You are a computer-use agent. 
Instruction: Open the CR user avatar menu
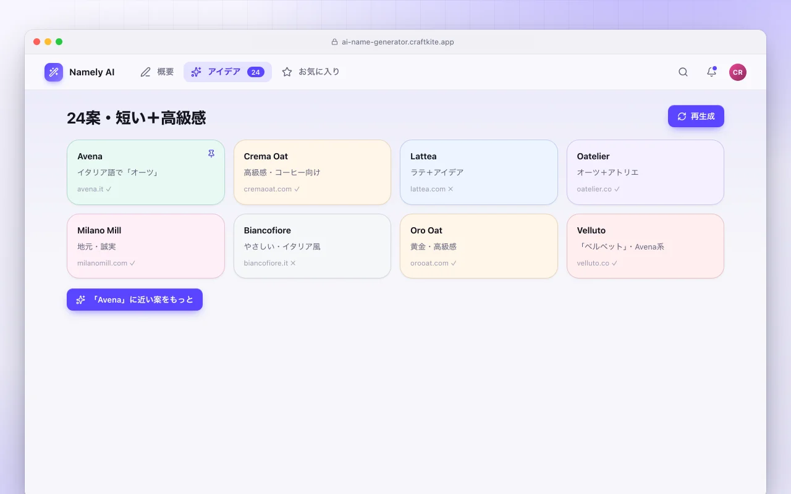[737, 72]
